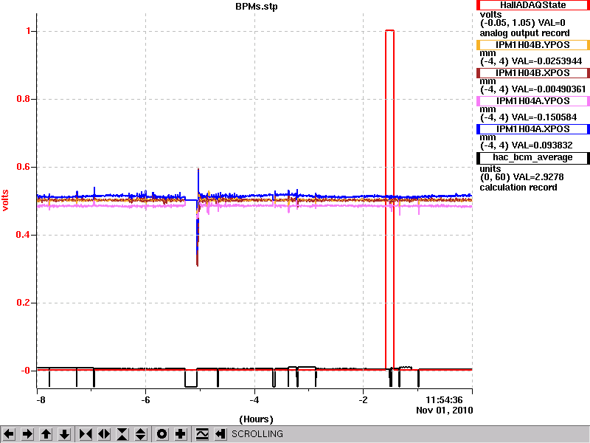The image size is (590, 443).
Task: Click the y-axis tick label 0.8
Action: 24,99
